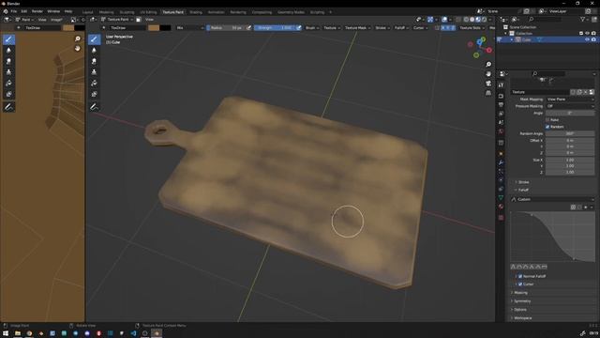Switch to the Shading workspace tab
Screen dimensions: 600x338
pos(196,12)
